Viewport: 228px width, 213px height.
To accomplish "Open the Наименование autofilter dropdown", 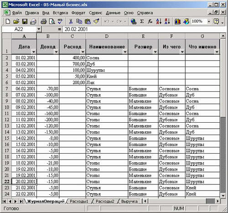I will (x=125, y=52).
